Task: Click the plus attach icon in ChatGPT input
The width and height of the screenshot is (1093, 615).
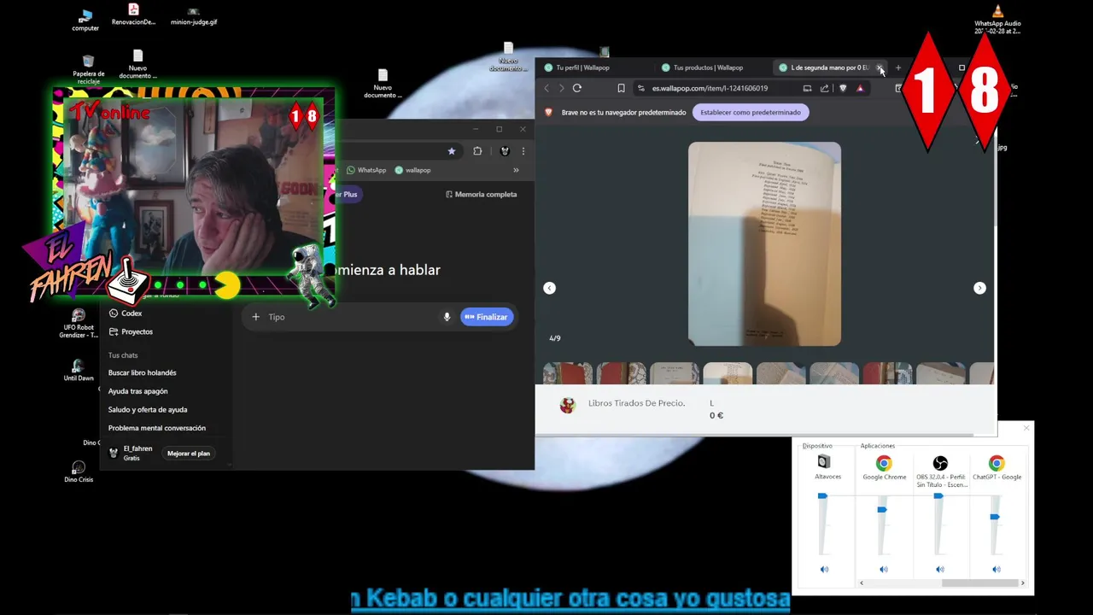Action: pos(255,317)
